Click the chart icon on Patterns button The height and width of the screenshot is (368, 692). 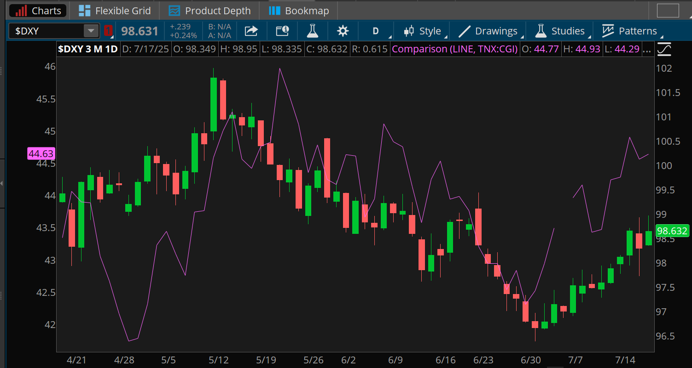pos(608,31)
